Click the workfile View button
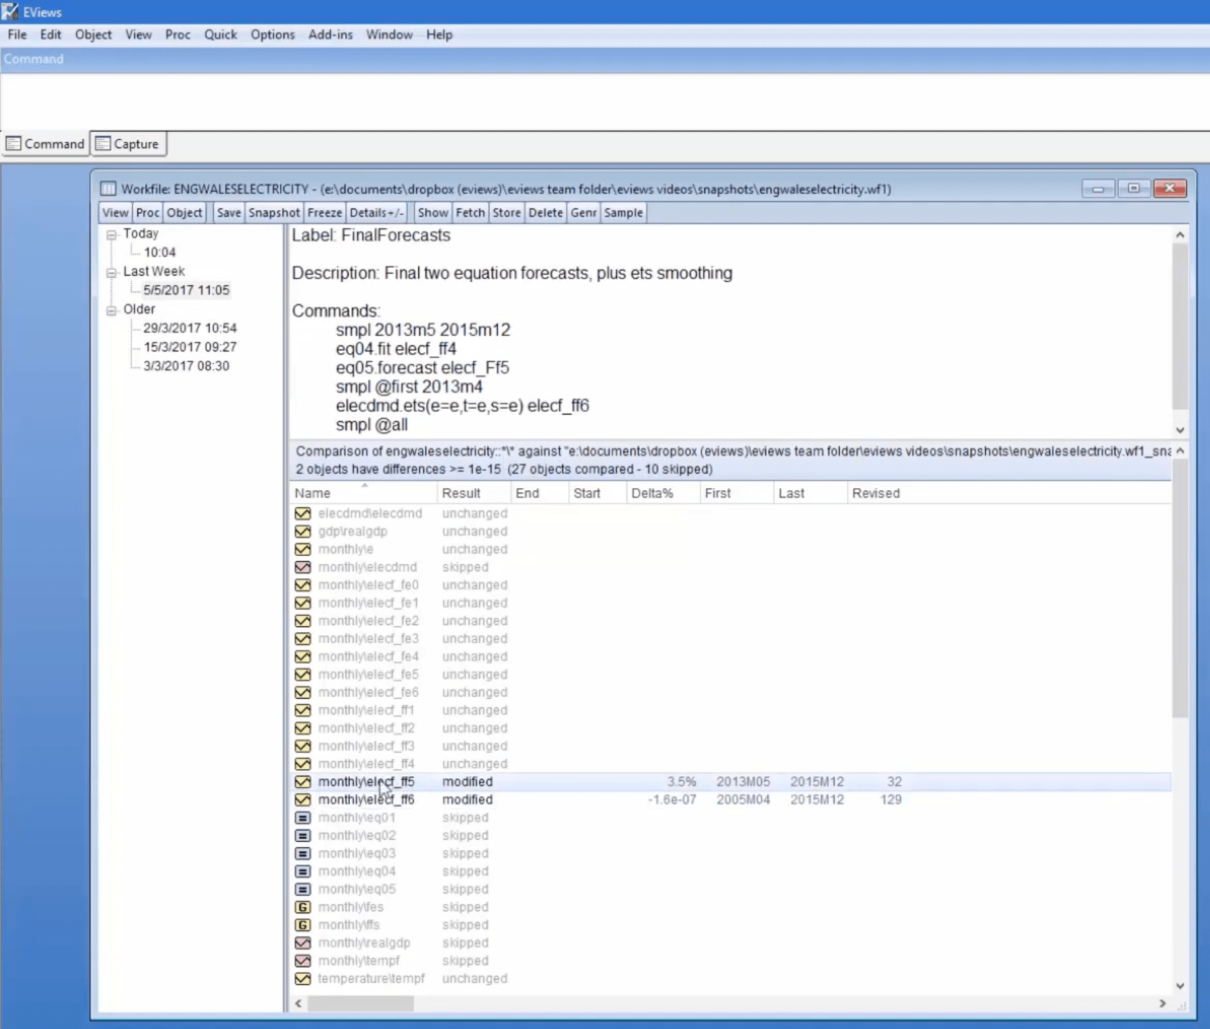The image size is (1210, 1029). click(115, 213)
